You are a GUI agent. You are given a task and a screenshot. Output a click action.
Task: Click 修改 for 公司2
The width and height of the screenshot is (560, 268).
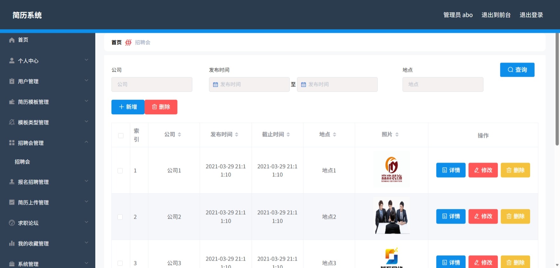483,217
